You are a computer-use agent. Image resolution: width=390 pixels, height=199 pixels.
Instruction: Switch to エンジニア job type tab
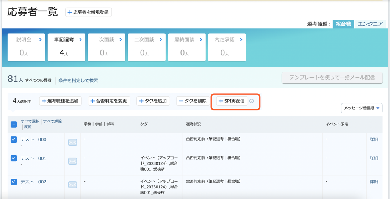pyautogui.click(x=370, y=24)
